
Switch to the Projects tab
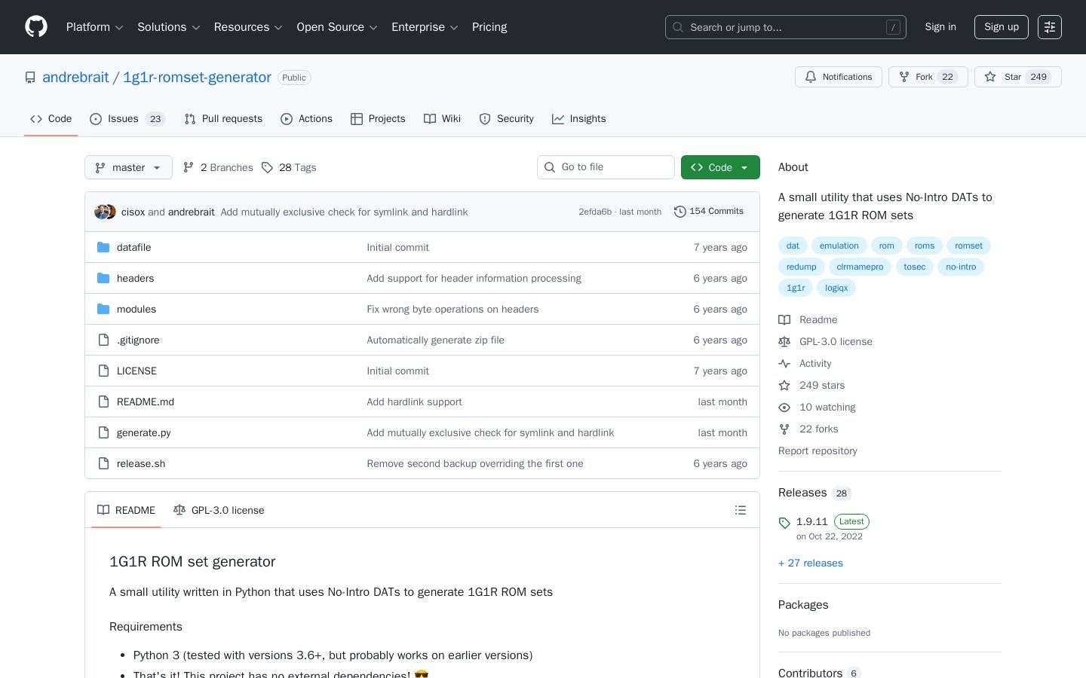[x=378, y=119]
